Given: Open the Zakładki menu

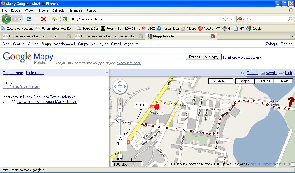Looking at the screenshot, I should pos(58,10).
